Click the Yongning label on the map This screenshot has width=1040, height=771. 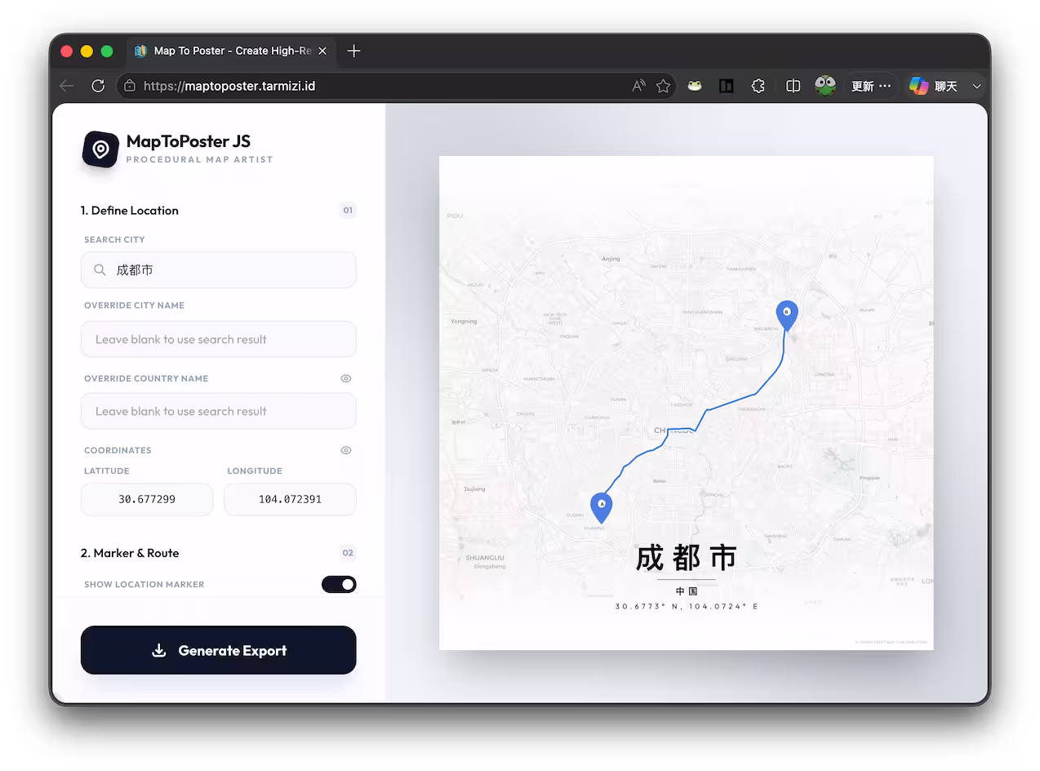464,321
